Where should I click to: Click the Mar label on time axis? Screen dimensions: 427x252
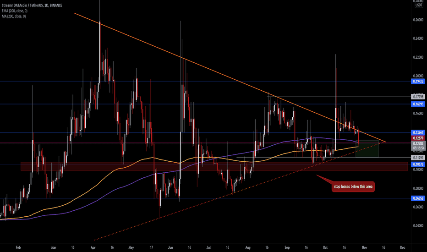click(x=54, y=247)
